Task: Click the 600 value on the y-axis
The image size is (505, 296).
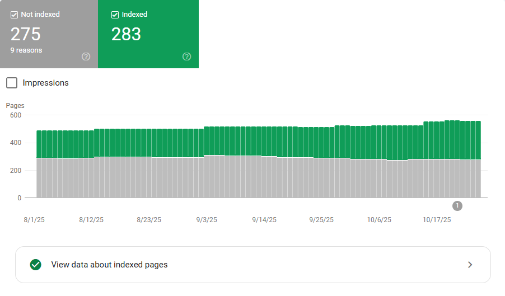Action: 15,115
